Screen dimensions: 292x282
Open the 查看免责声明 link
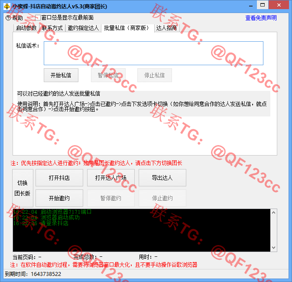(x=261, y=18)
